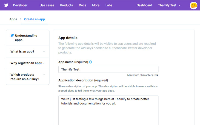The image size is (200, 125).
Task: Open the Use cases menu
Action: (x=47, y=5)
